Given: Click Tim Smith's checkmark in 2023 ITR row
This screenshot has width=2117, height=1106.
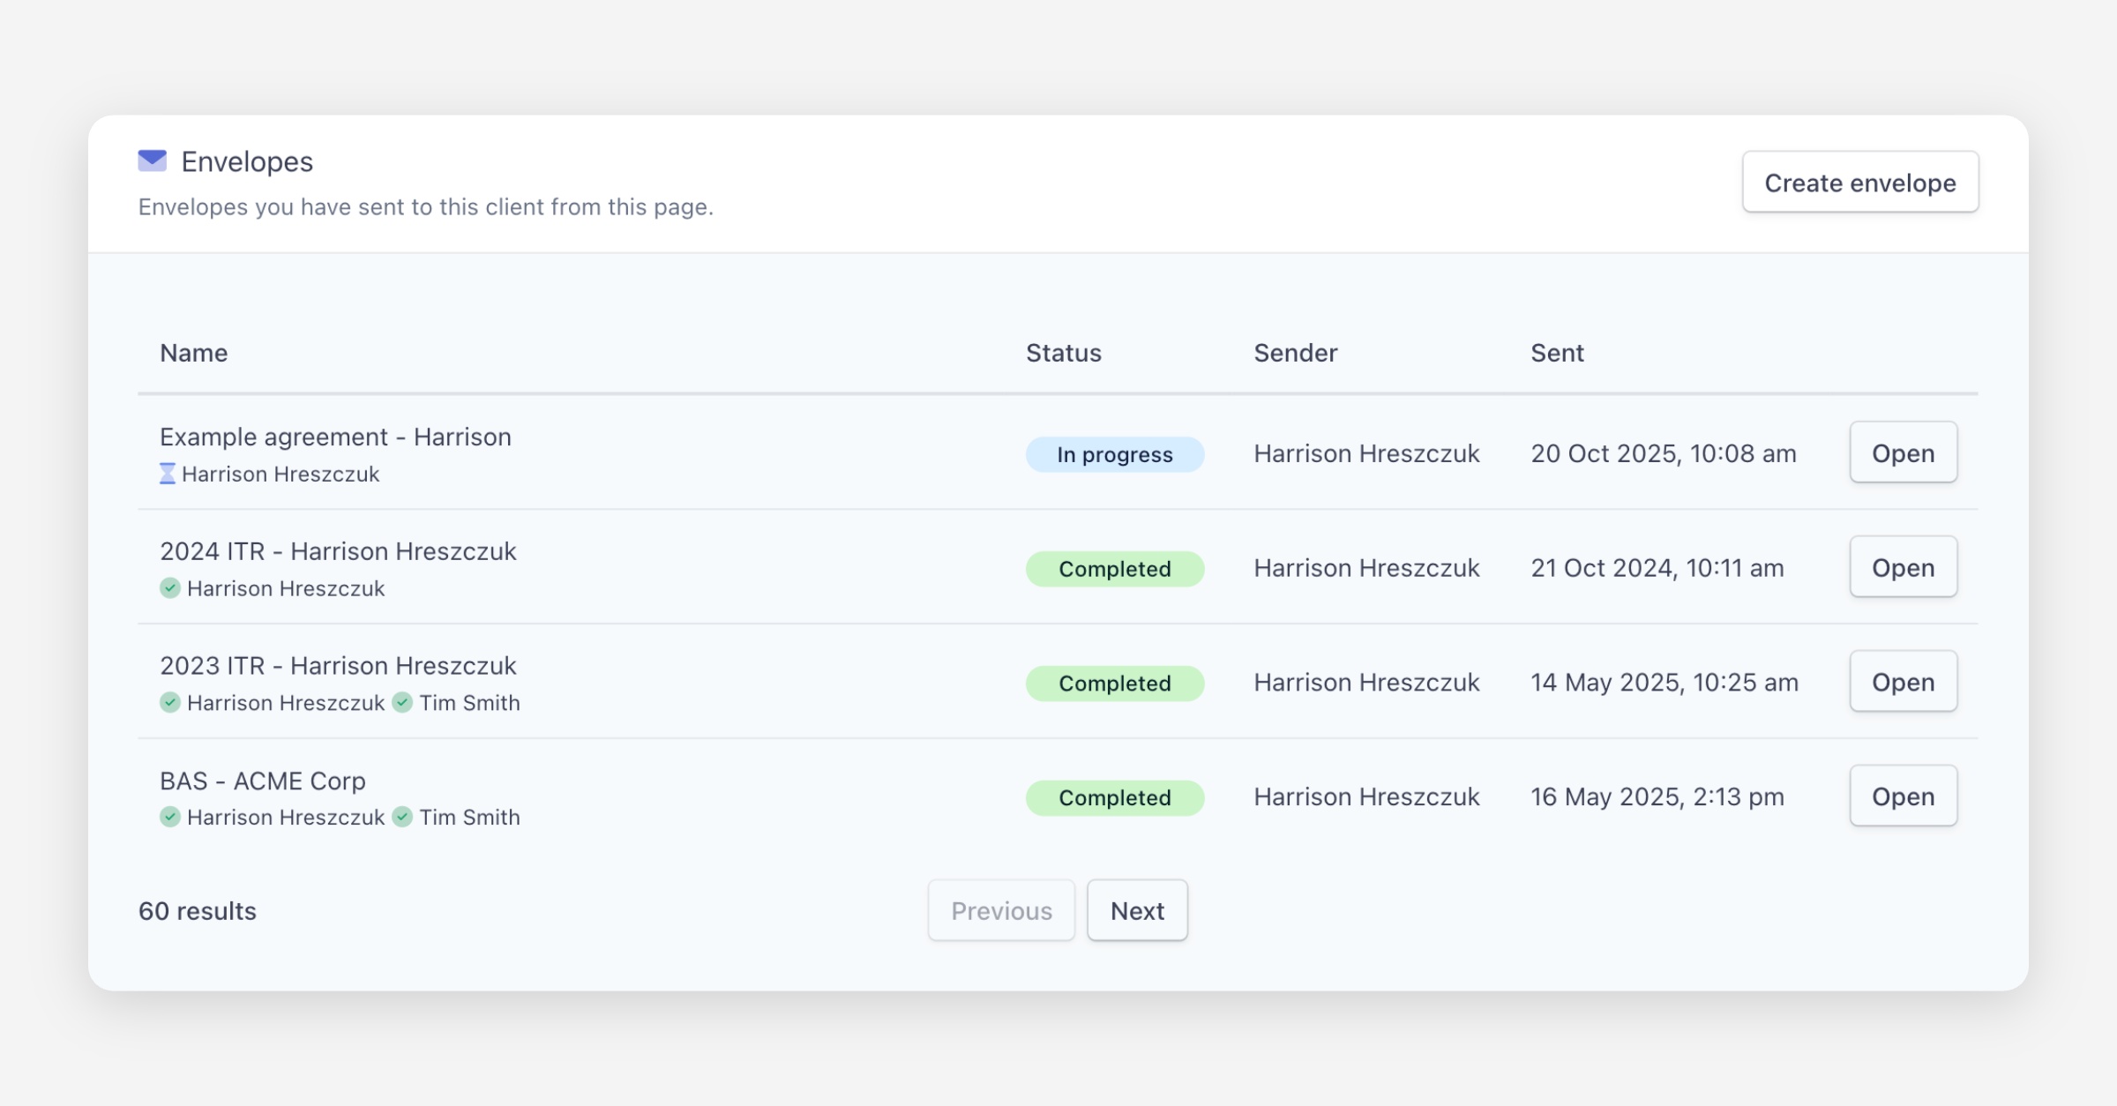Looking at the screenshot, I should [402, 703].
